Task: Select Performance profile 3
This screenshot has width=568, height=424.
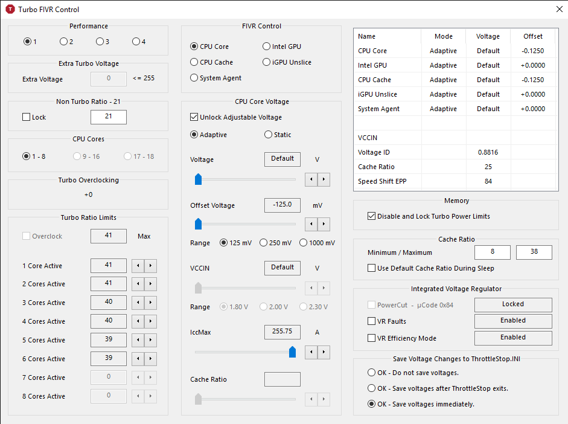Action: click(103, 41)
